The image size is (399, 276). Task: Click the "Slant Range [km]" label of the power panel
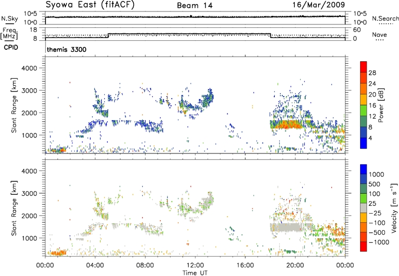14,105
